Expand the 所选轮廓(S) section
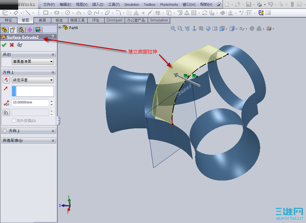The width and height of the screenshot is (306, 223). point(53,140)
